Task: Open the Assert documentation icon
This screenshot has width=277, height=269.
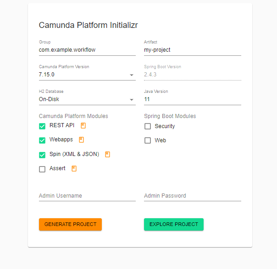Action: coord(74,168)
